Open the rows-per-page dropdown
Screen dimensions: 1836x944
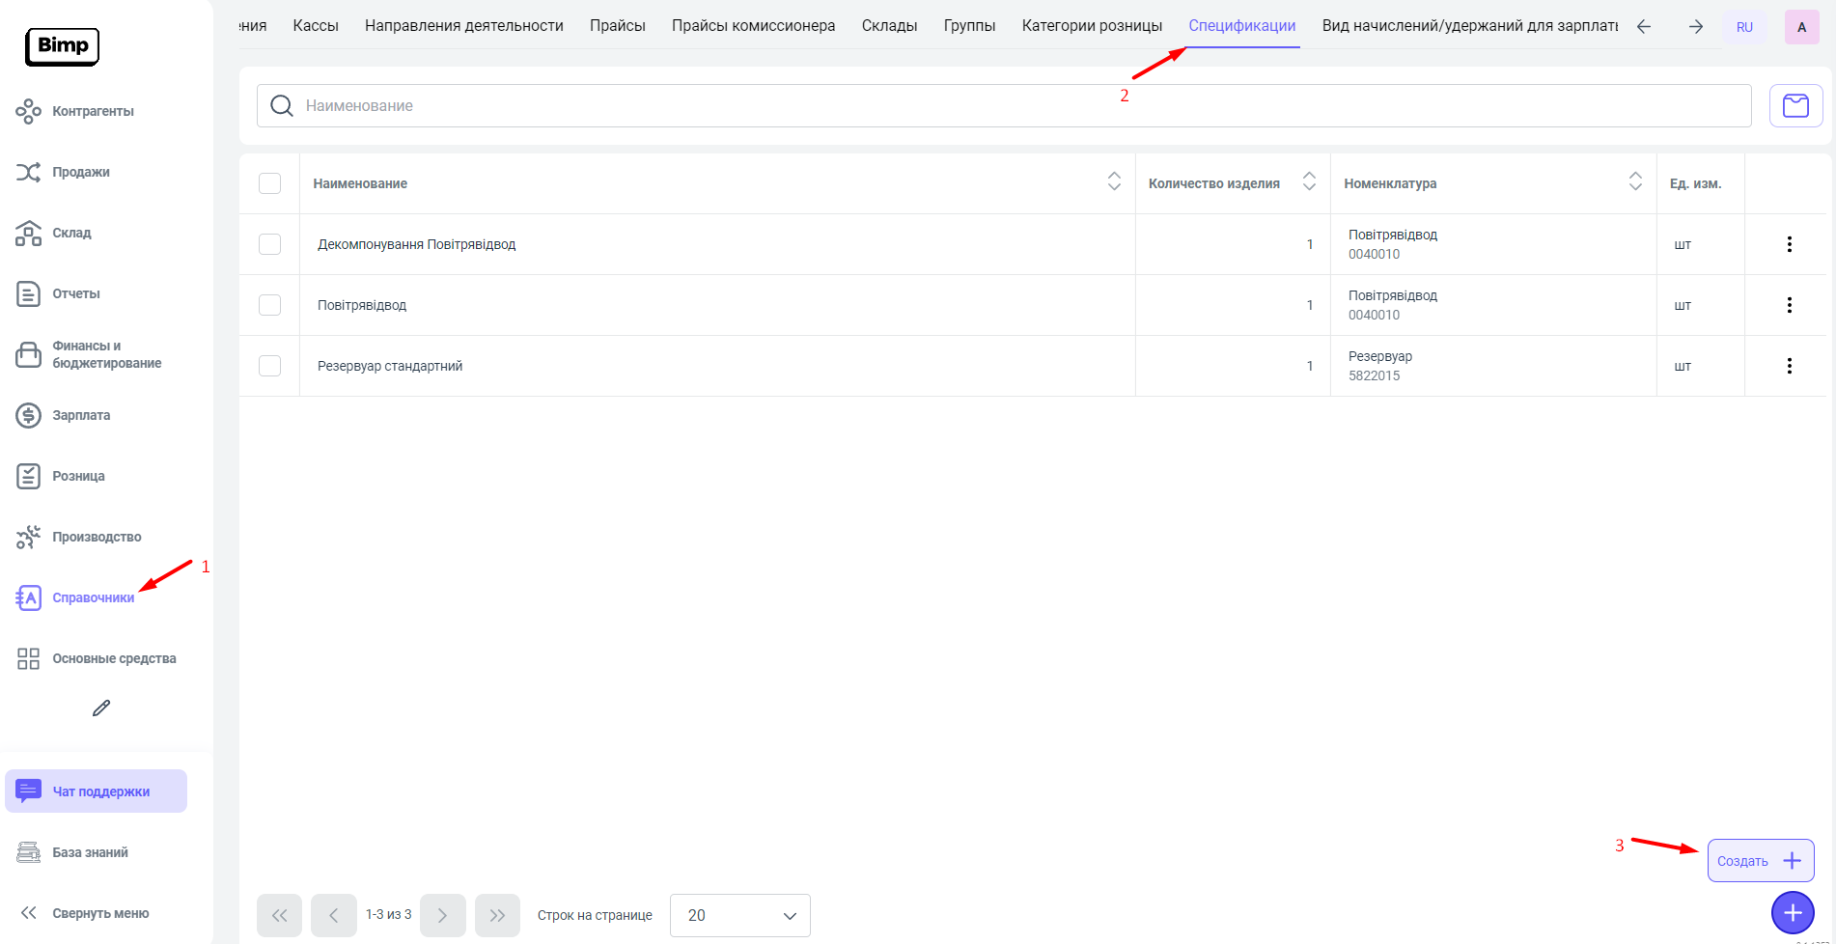click(x=739, y=915)
